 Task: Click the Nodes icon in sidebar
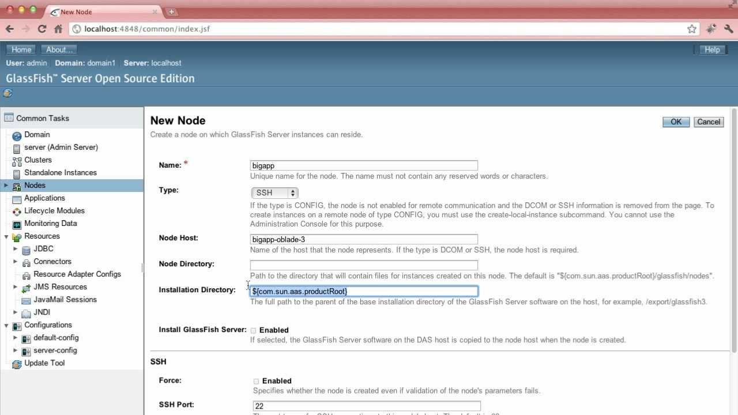pos(17,186)
